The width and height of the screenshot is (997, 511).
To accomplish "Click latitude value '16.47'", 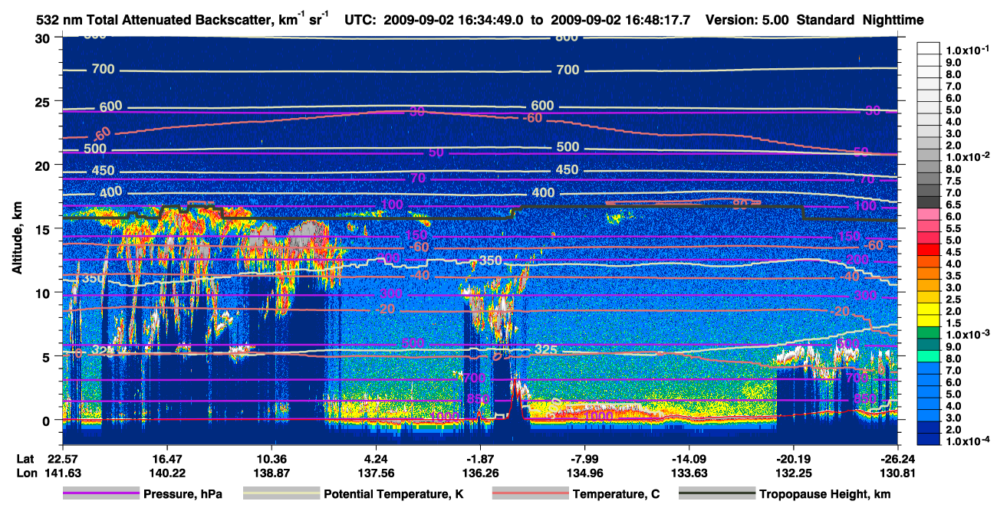I will click(x=166, y=458).
